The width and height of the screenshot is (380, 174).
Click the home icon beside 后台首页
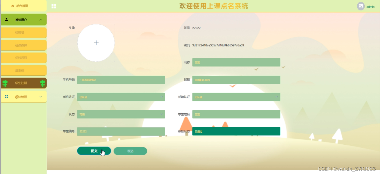[13, 6]
